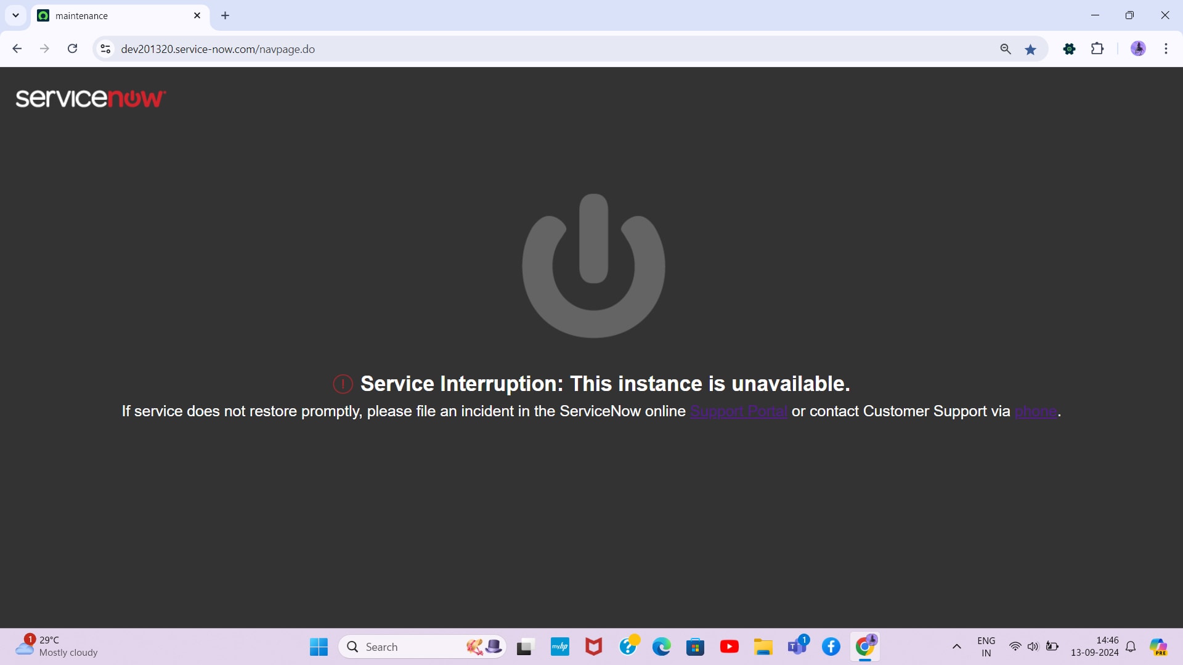This screenshot has width=1183, height=665.
Task: Expand hidden system tray icons
Action: 956,647
